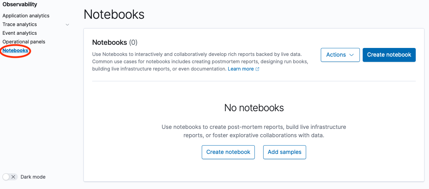Click the large Notebooks page title
Viewport: 429px width, 189px height.
tap(114, 14)
